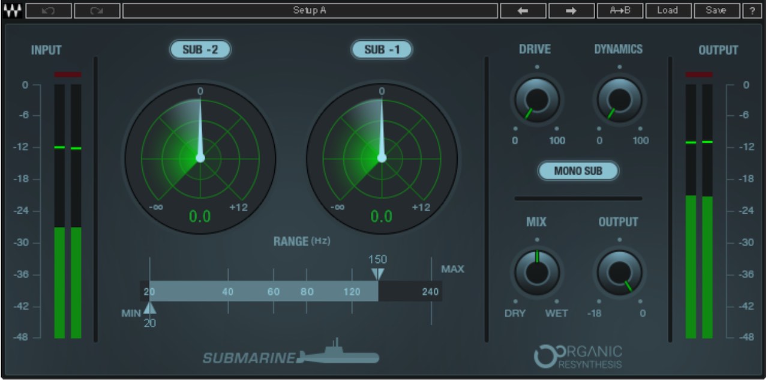
Task: Click the SUB -2 radar level dial
Action: pos(200,158)
